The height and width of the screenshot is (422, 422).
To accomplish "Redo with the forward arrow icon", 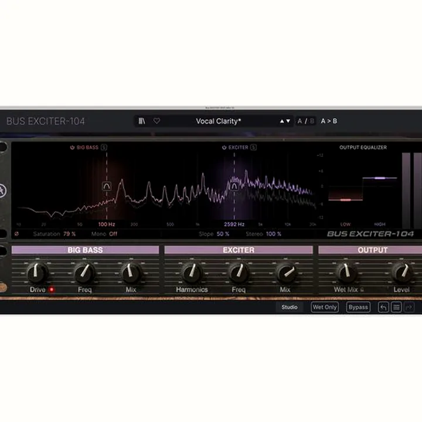I will (409, 307).
